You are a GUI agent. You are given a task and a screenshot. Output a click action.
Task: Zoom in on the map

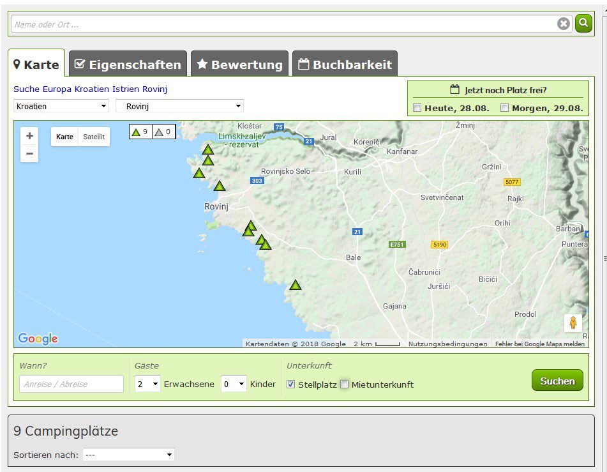coord(29,136)
